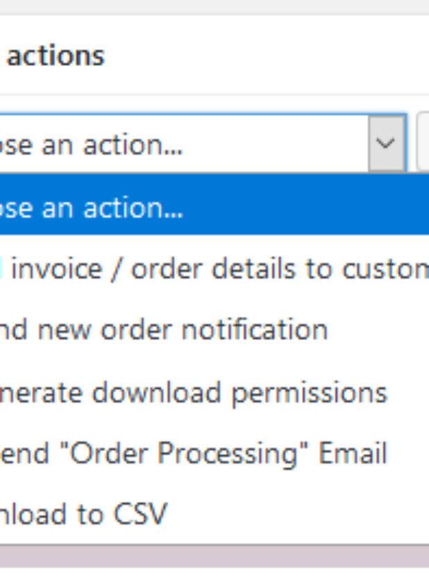Click the dropdown chevron arrow of the action selector
This screenshot has height=583, width=429.
click(387, 144)
